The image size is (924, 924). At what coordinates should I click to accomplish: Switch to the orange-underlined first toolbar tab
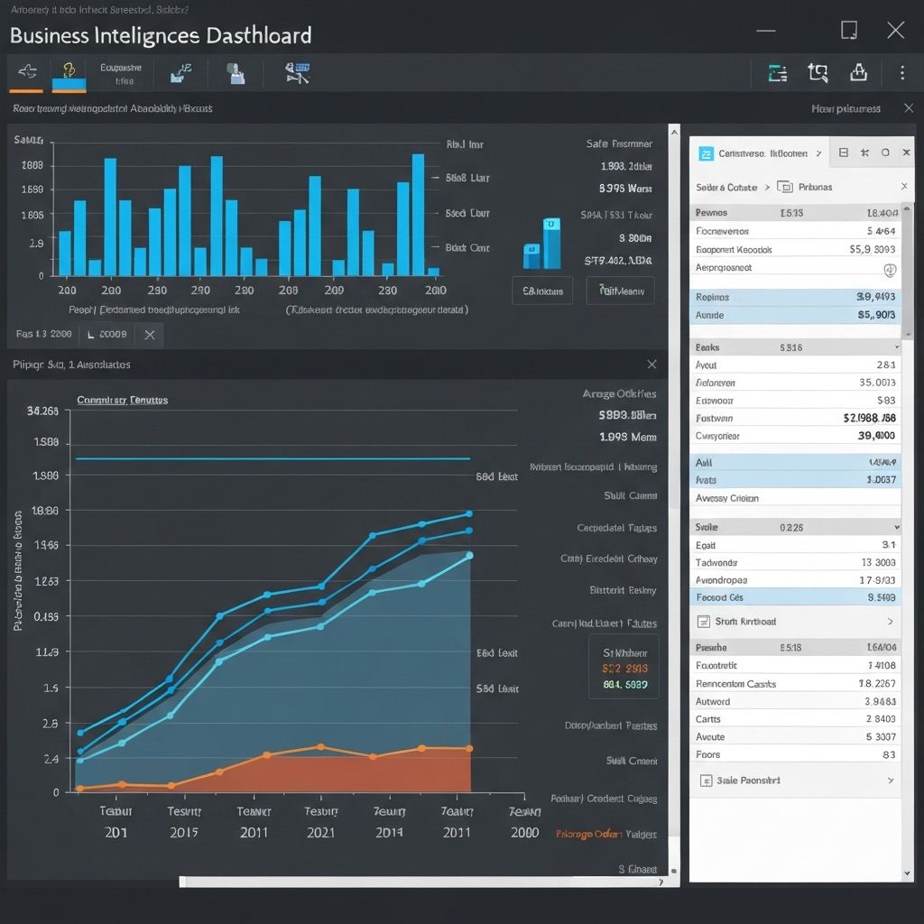(x=26, y=73)
